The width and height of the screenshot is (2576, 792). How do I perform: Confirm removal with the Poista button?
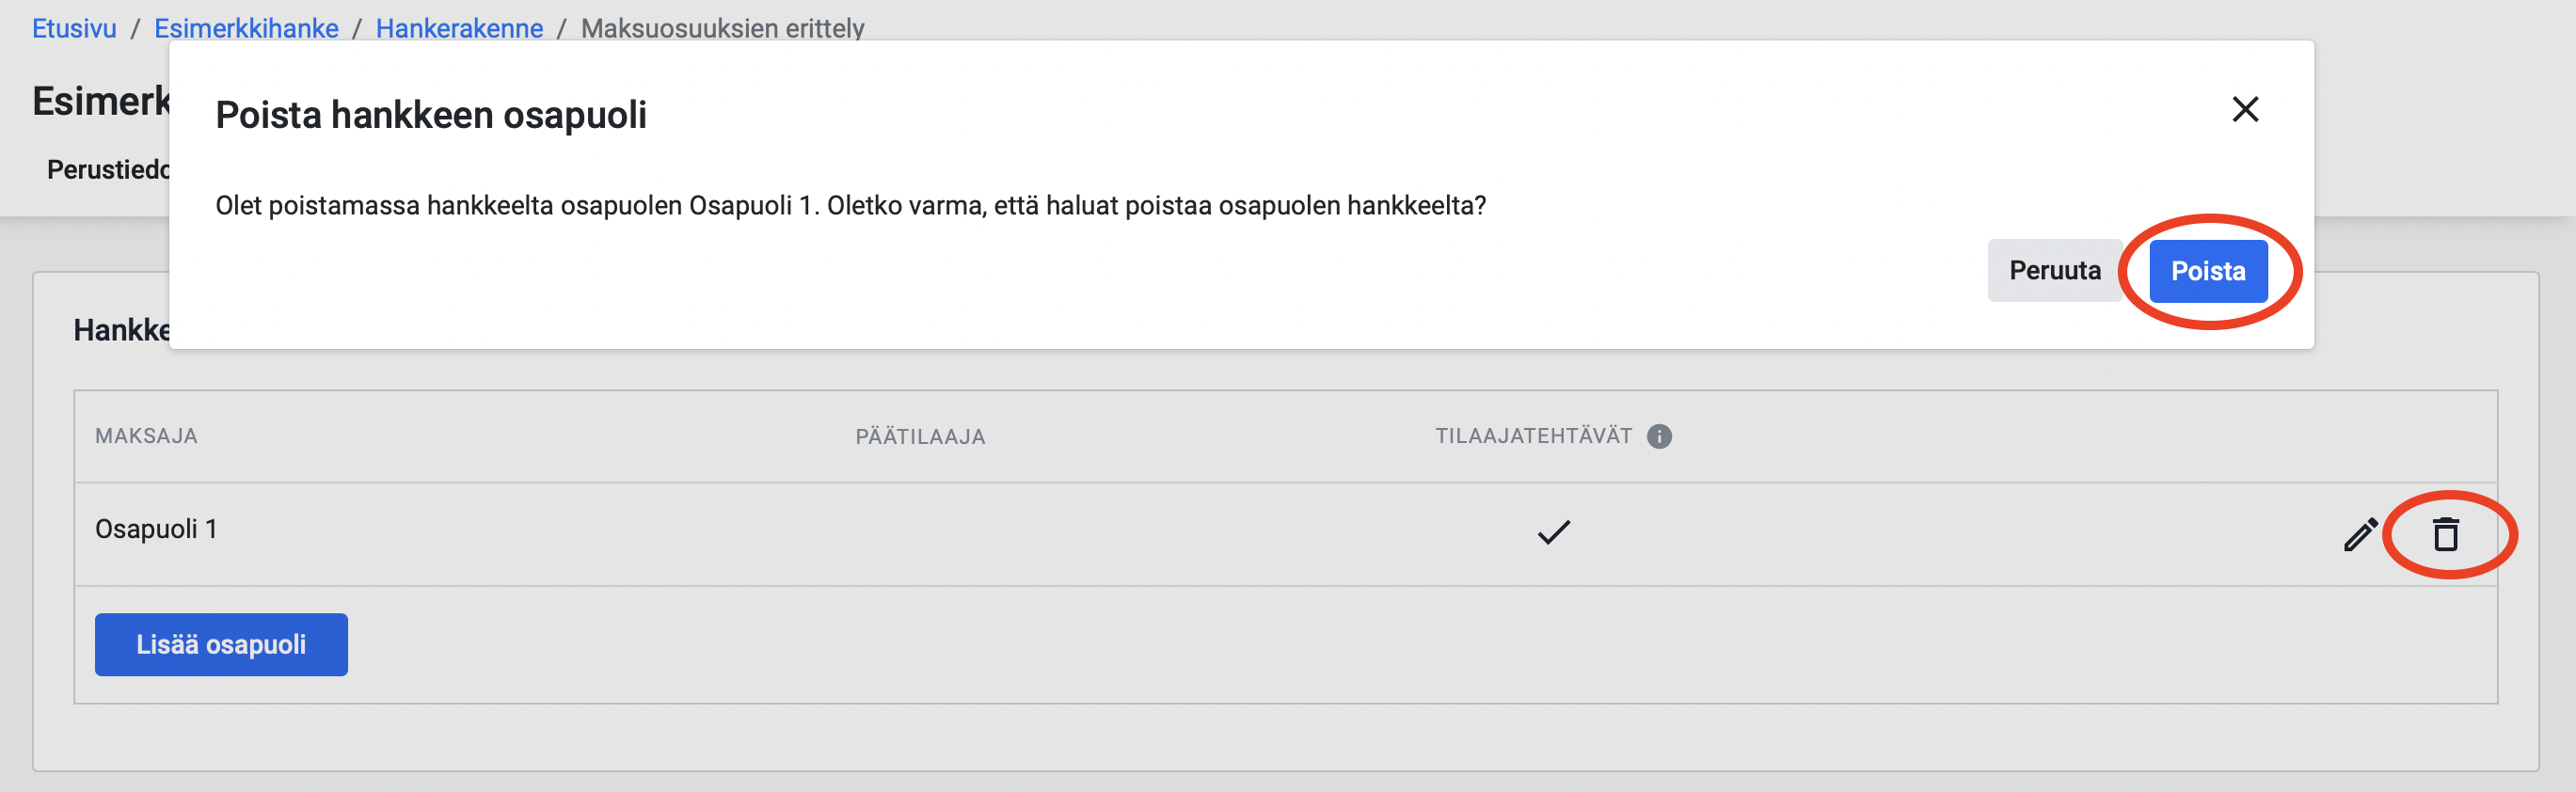(2208, 271)
